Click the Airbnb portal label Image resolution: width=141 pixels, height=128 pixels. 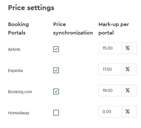click(x=14, y=50)
